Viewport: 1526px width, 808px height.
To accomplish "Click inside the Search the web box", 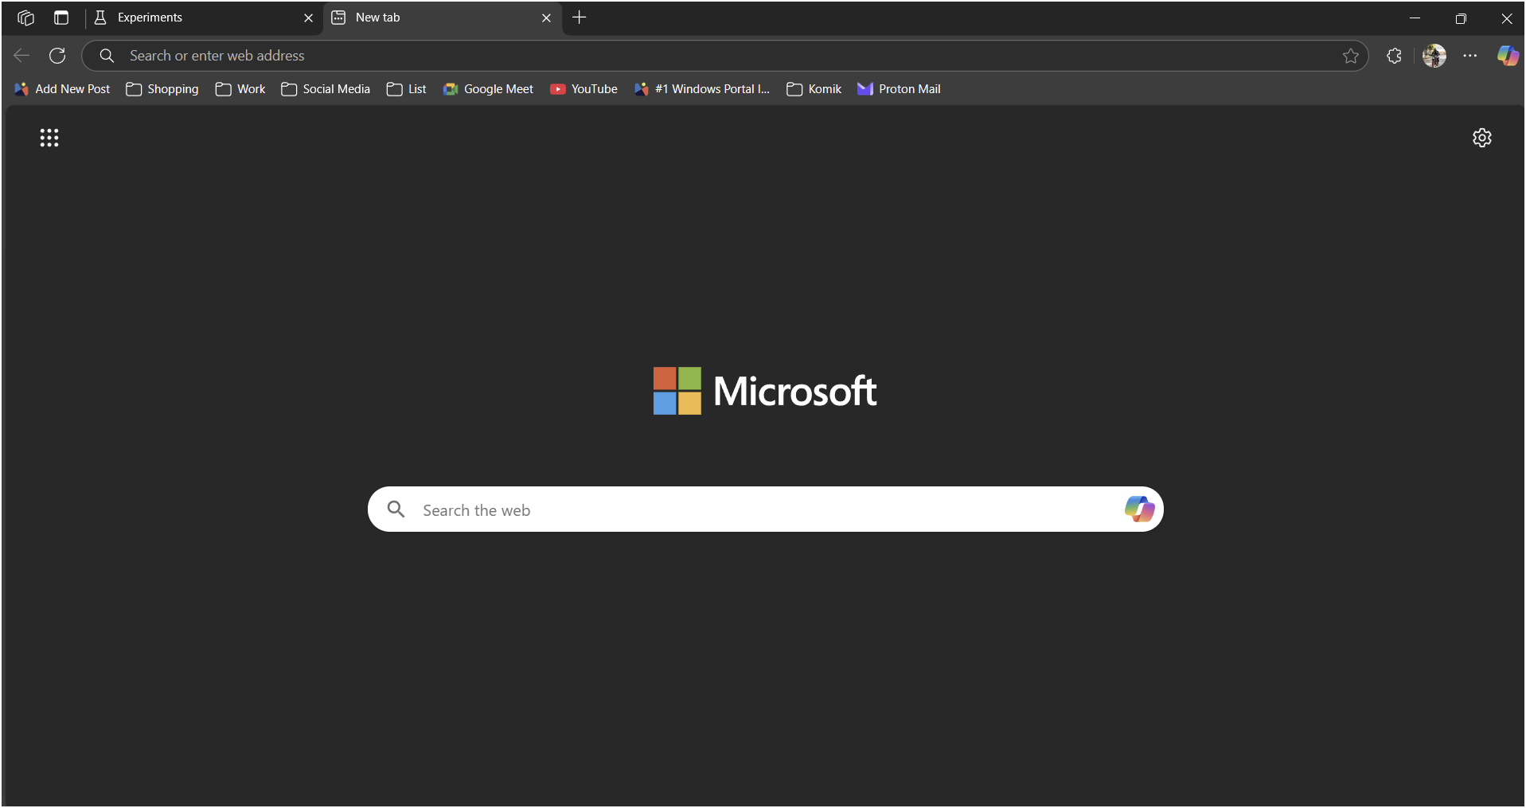I will pos(765,509).
